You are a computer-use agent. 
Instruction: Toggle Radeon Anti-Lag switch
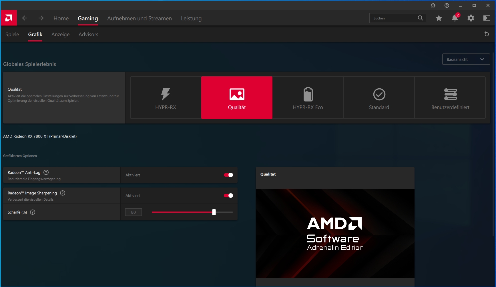228,175
